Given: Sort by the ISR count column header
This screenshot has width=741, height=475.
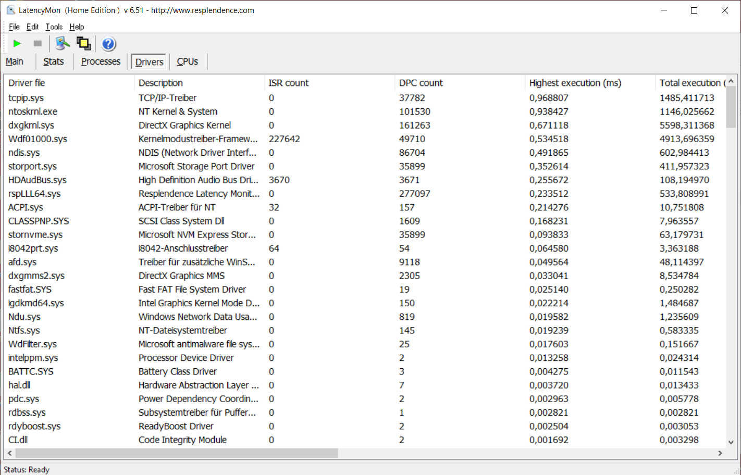Looking at the screenshot, I should click(329, 83).
